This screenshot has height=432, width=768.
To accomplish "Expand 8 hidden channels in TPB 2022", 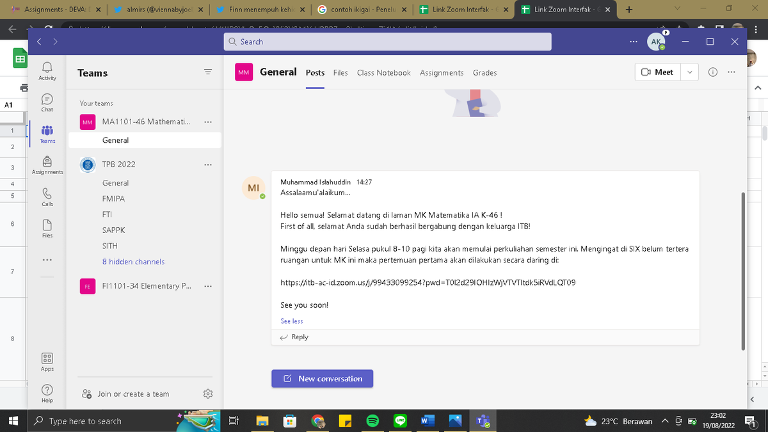I will pyautogui.click(x=133, y=262).
